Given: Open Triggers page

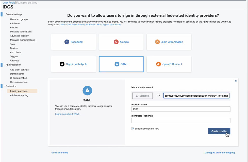Looking at the screenshot, I should (14, 56).
